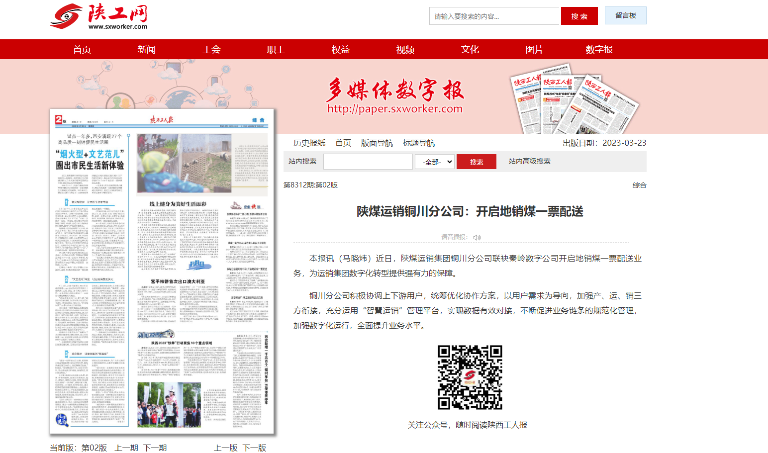Click the 语音播报 label
Image resolution: width=768 pixels, height=453 pixels.
click(x=454, y=237)
